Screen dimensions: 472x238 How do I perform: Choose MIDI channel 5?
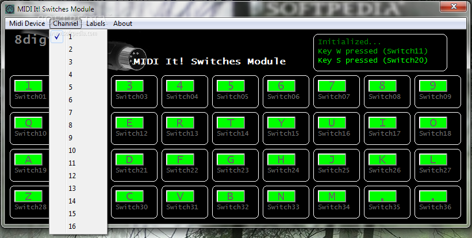click(x=78, y=87)
